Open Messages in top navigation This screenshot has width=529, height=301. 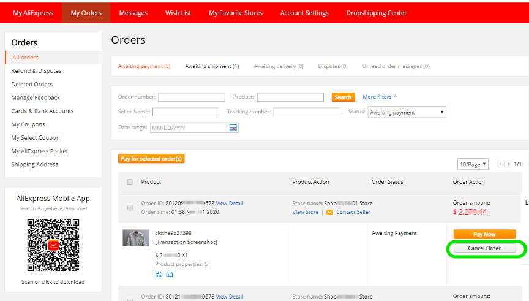pyautogui.click(x=133, y=13)
